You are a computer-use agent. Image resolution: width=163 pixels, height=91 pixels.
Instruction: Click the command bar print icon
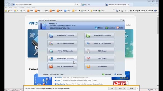pos(131,11)
